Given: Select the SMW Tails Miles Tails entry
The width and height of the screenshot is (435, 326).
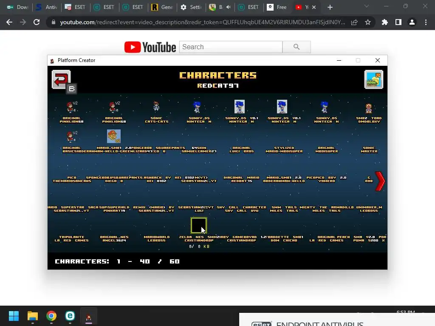Looking at the screenshot, I should click(284, 209).
